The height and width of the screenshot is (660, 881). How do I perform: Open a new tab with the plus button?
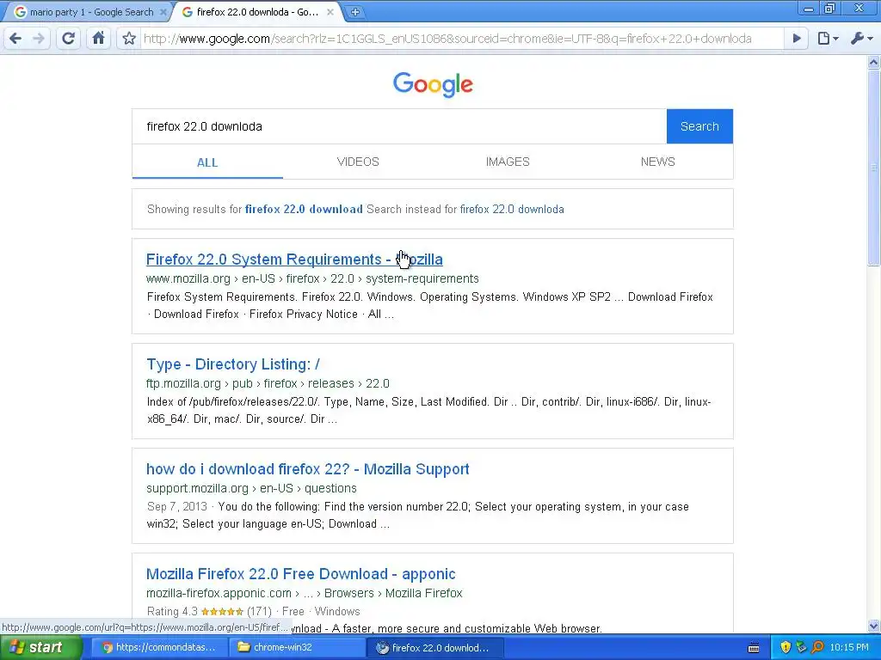click(355, 12)
